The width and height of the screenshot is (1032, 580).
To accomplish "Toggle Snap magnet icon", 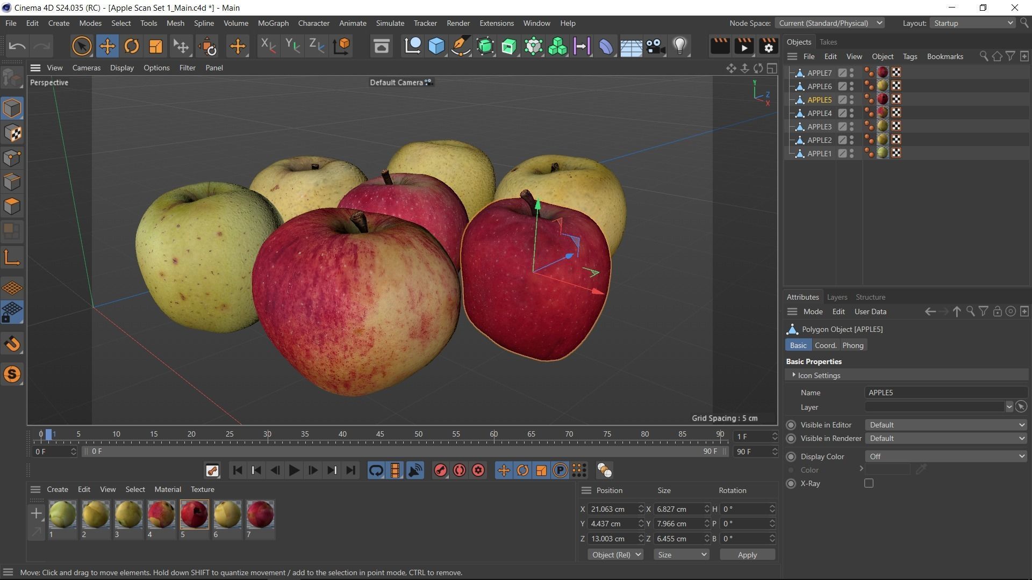I will [x=12, y=344].
